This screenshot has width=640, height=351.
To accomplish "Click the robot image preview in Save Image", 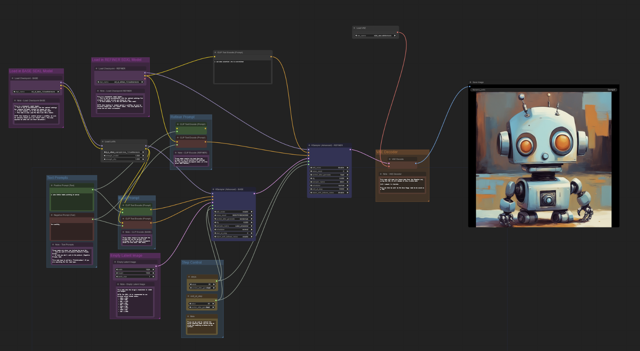I will tap(544, 159).
